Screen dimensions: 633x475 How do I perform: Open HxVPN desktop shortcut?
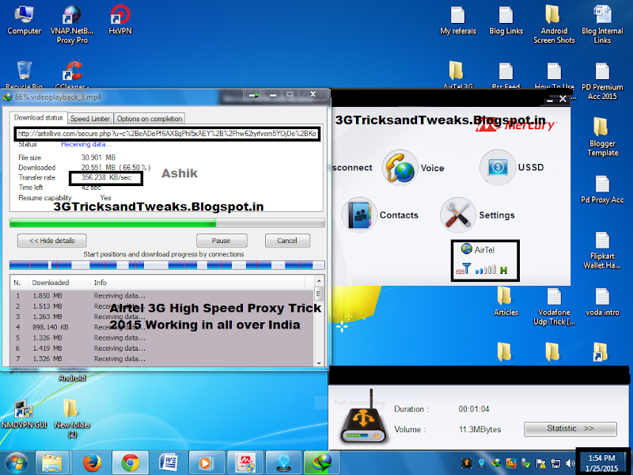pyautogui.click(x=120, y=19)
